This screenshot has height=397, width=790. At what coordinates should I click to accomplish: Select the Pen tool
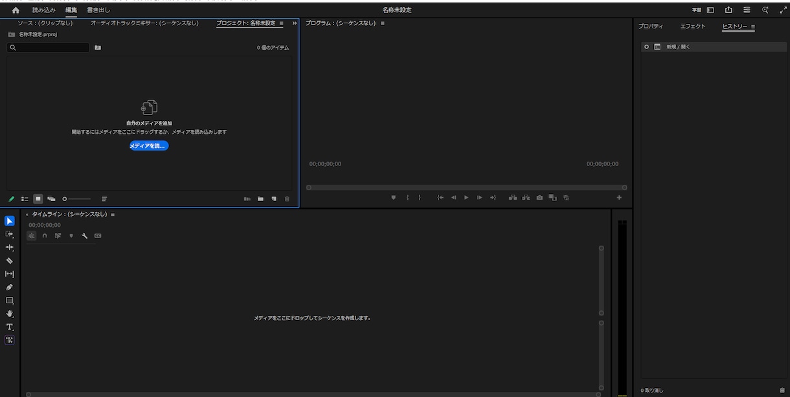tap(9, 287)
